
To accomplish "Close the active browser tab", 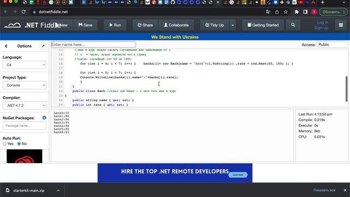I will [x=218, y=2].
